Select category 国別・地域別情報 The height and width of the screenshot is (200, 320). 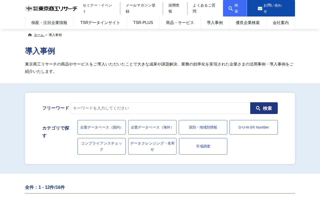203,127
